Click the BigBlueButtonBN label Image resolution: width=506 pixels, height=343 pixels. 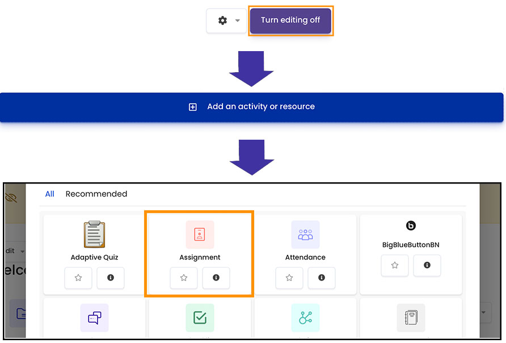411,245
